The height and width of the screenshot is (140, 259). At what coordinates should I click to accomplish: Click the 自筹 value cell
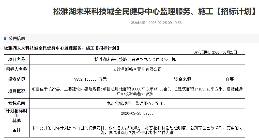pyautogui.click(x=230, y=79)
